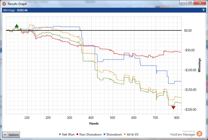Open the Options button
The height and width of the screenshot is (140, 208).
(14, 135)
